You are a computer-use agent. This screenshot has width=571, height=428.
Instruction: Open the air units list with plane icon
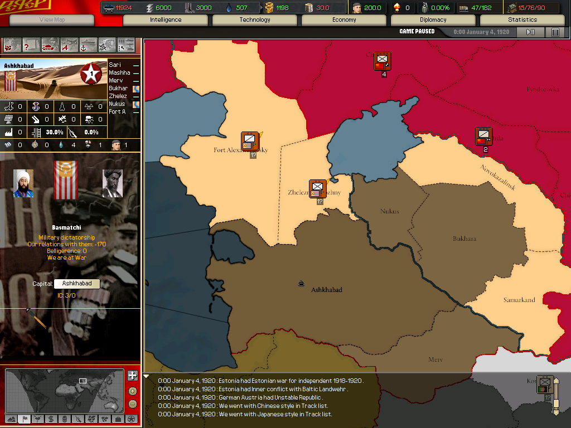(x=69, y=45)
